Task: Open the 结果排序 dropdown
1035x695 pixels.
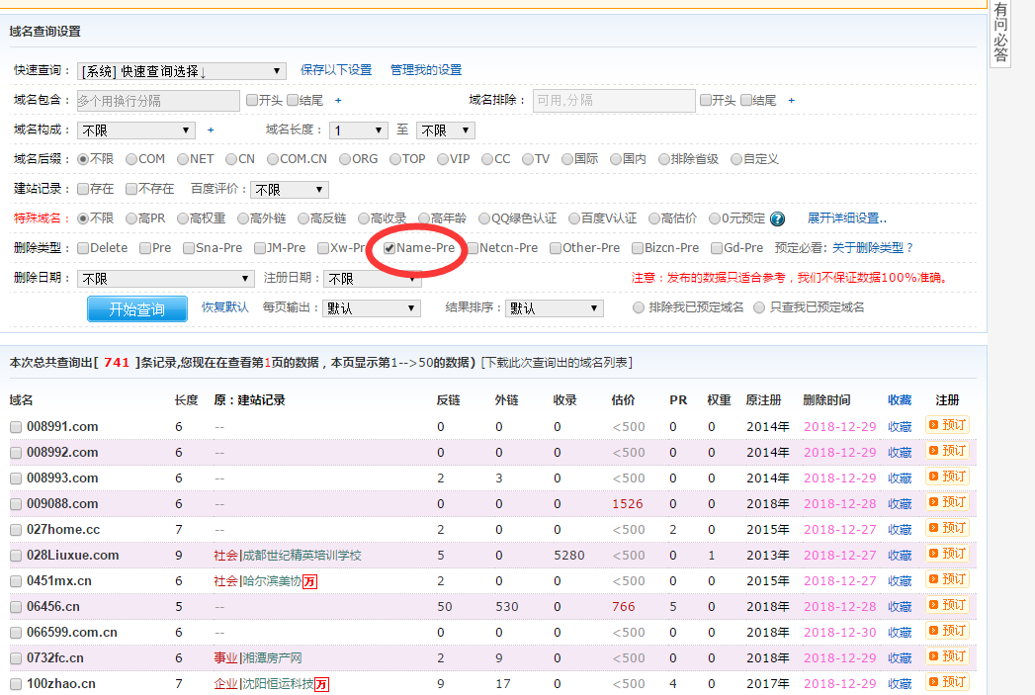Action: (x=554, y=308)
